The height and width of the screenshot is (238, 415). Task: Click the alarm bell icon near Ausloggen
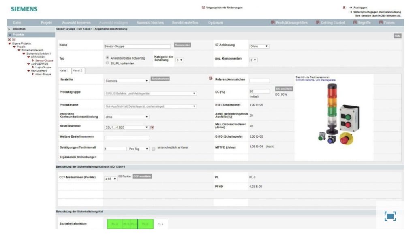344,7
